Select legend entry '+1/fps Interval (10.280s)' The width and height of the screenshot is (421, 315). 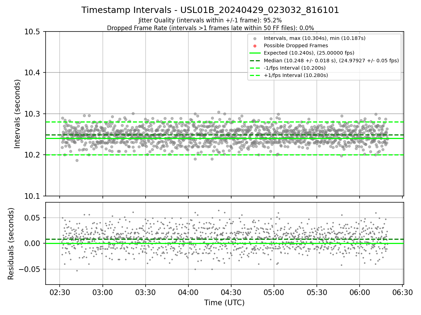click(x=296, y=75)
